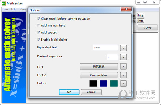Viewport: 161px width, 105px height.
Task: Click the reset arrow beside Equivalent text
Action: click(x=124, y=48)
